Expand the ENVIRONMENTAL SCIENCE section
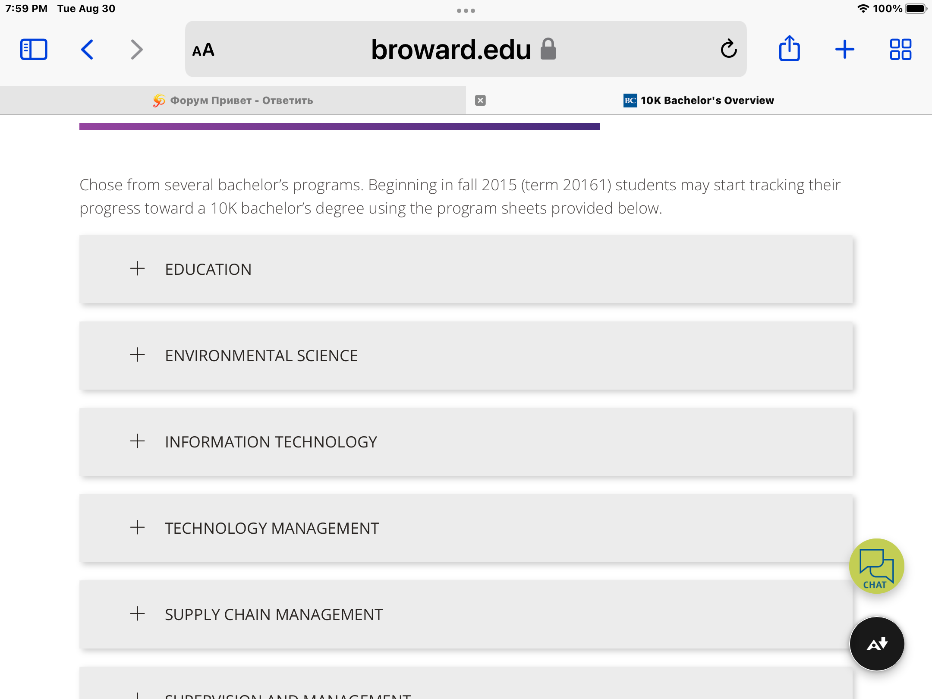 point(466,356)
